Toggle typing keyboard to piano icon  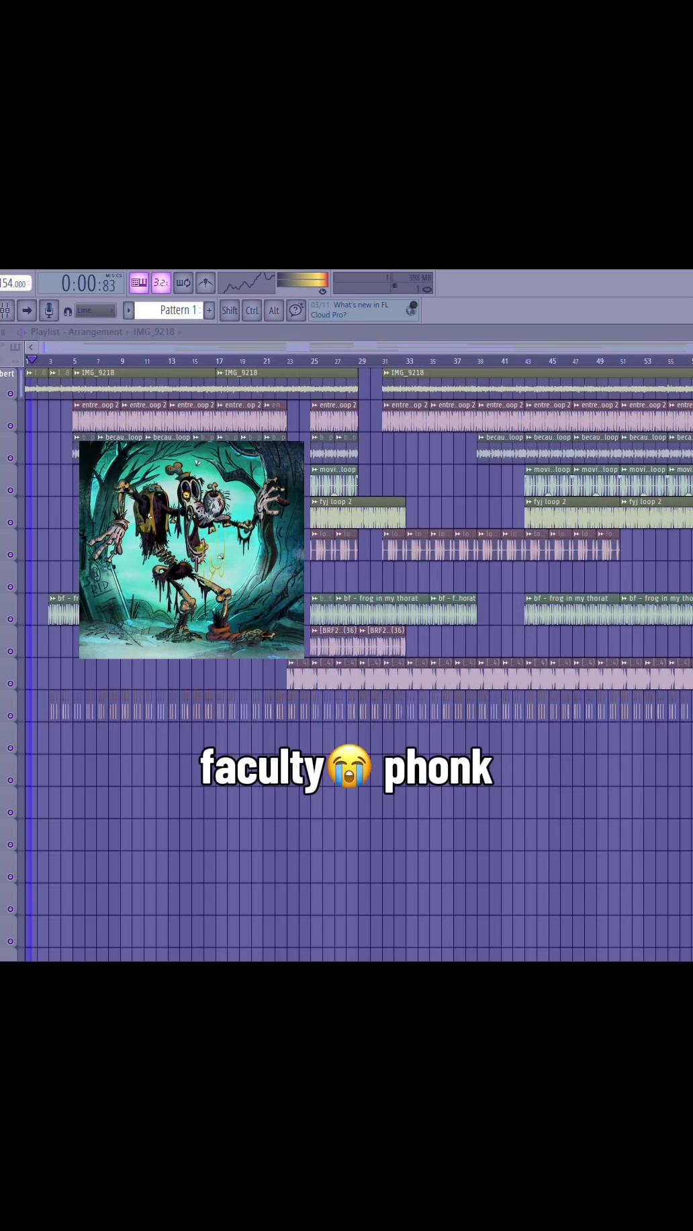[x=139, y=283]
